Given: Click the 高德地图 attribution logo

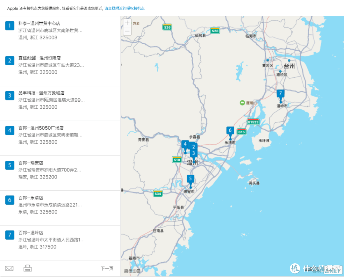Looking at the screenshot, I should coord(132,271).
